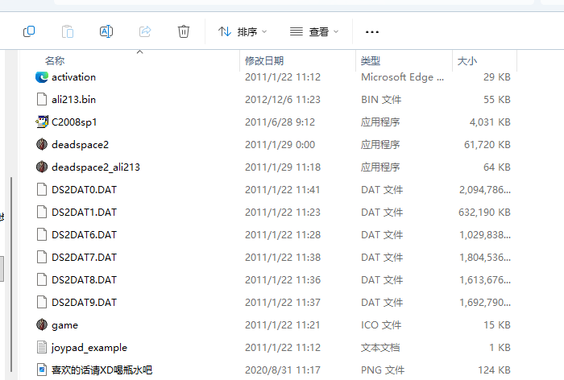Select the DS2DAT0.DAT file

click(84, 190)
